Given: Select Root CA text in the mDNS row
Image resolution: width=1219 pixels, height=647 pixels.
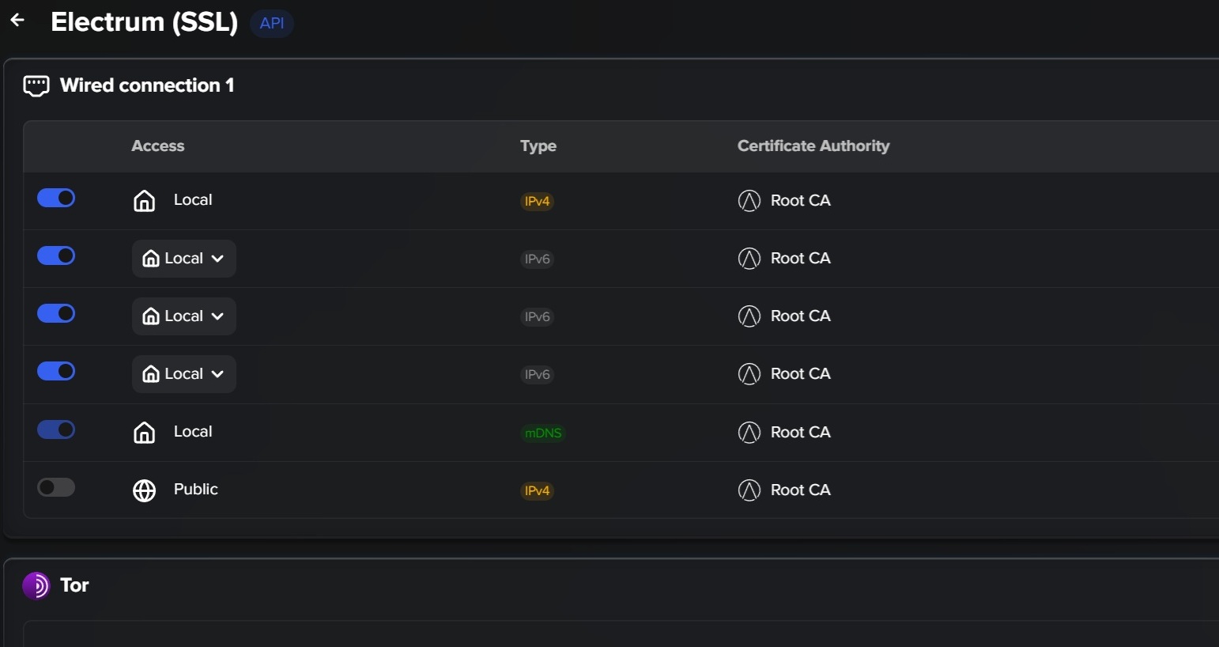Looking at the screenshot, I should (x=801, y=433).
